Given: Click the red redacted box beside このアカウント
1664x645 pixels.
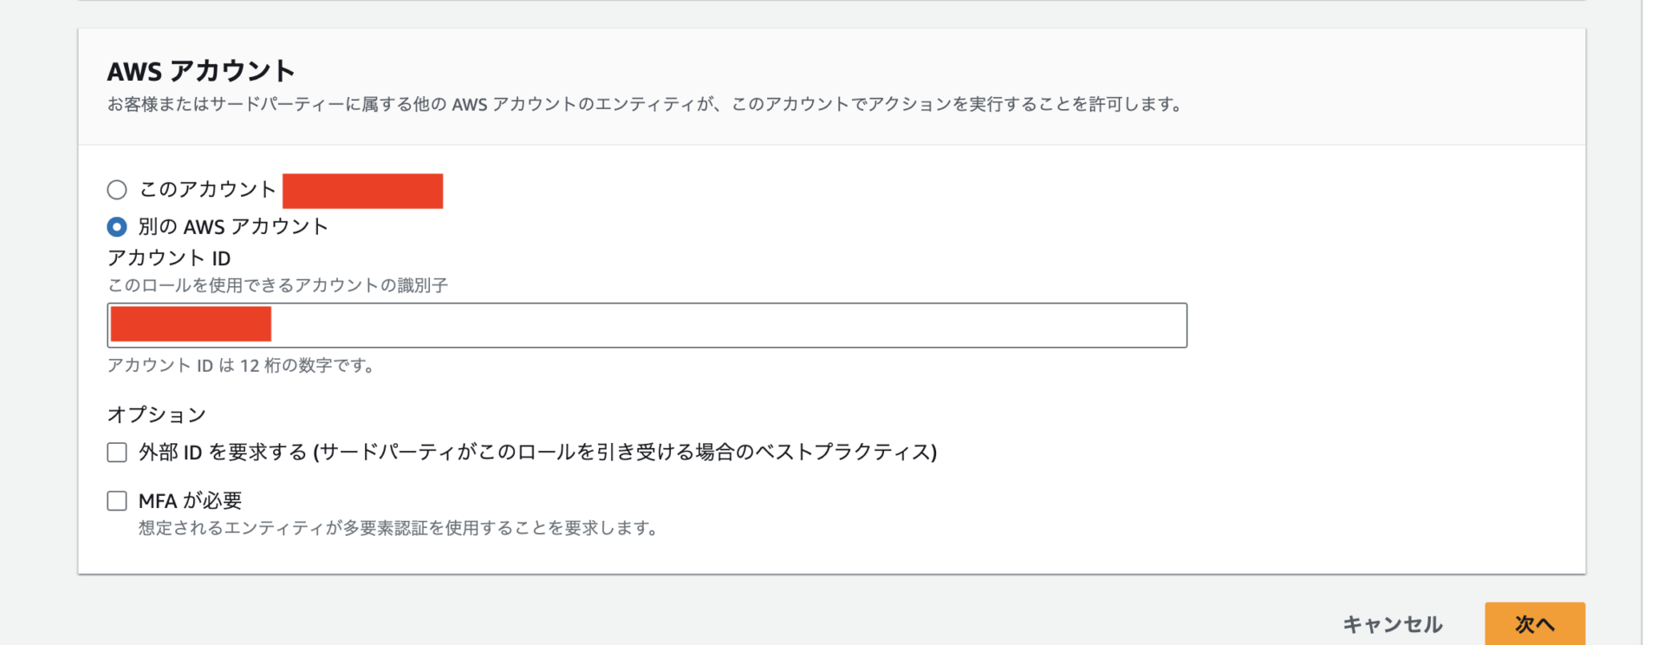Looking at the screenshot, I should (363, 191).
